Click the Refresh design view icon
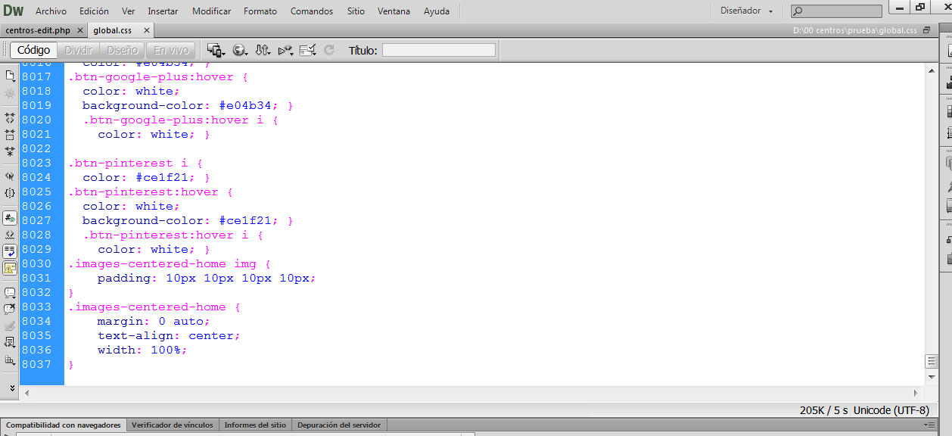This screenshot has width=952, height=436. click(329, 50)
